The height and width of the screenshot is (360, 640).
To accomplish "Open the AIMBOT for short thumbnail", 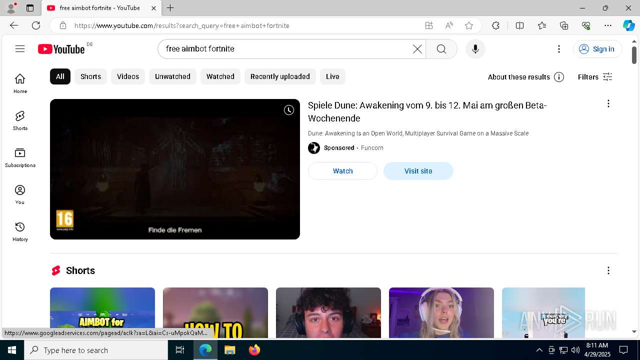I will point(102,312).
